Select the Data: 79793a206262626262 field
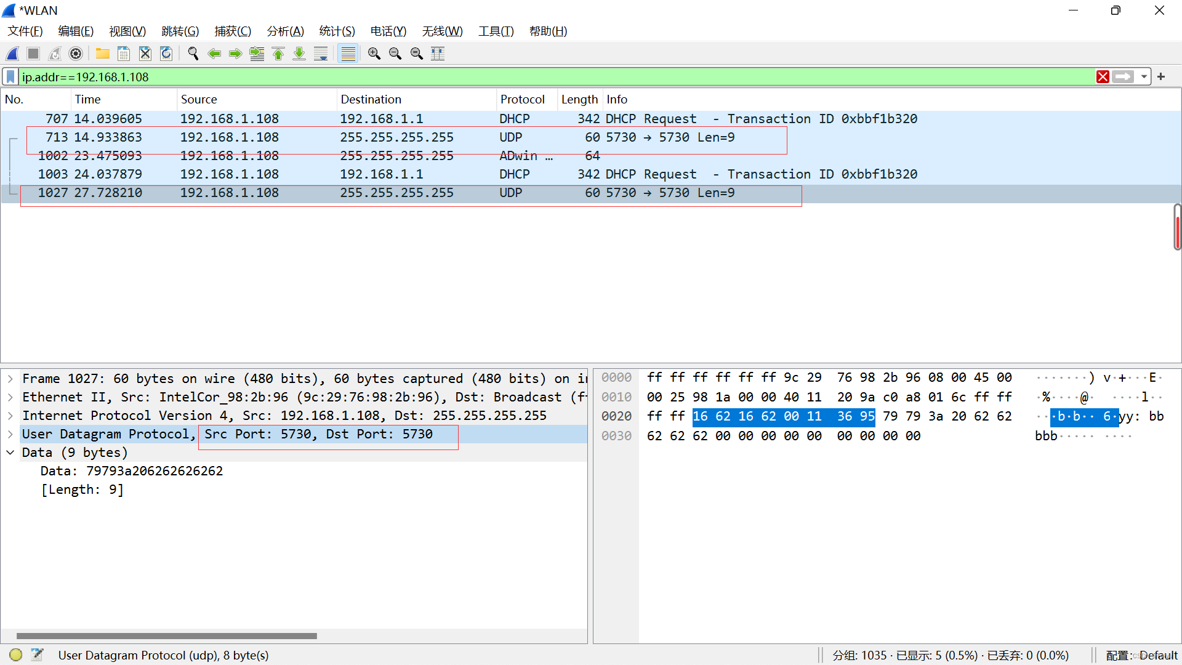 (x=132, y=471)
